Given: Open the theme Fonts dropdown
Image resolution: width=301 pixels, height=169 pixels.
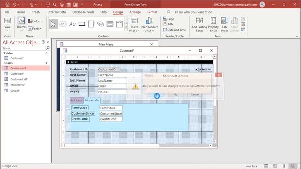Looking at the screenshot, I should (x=35, y=29).
